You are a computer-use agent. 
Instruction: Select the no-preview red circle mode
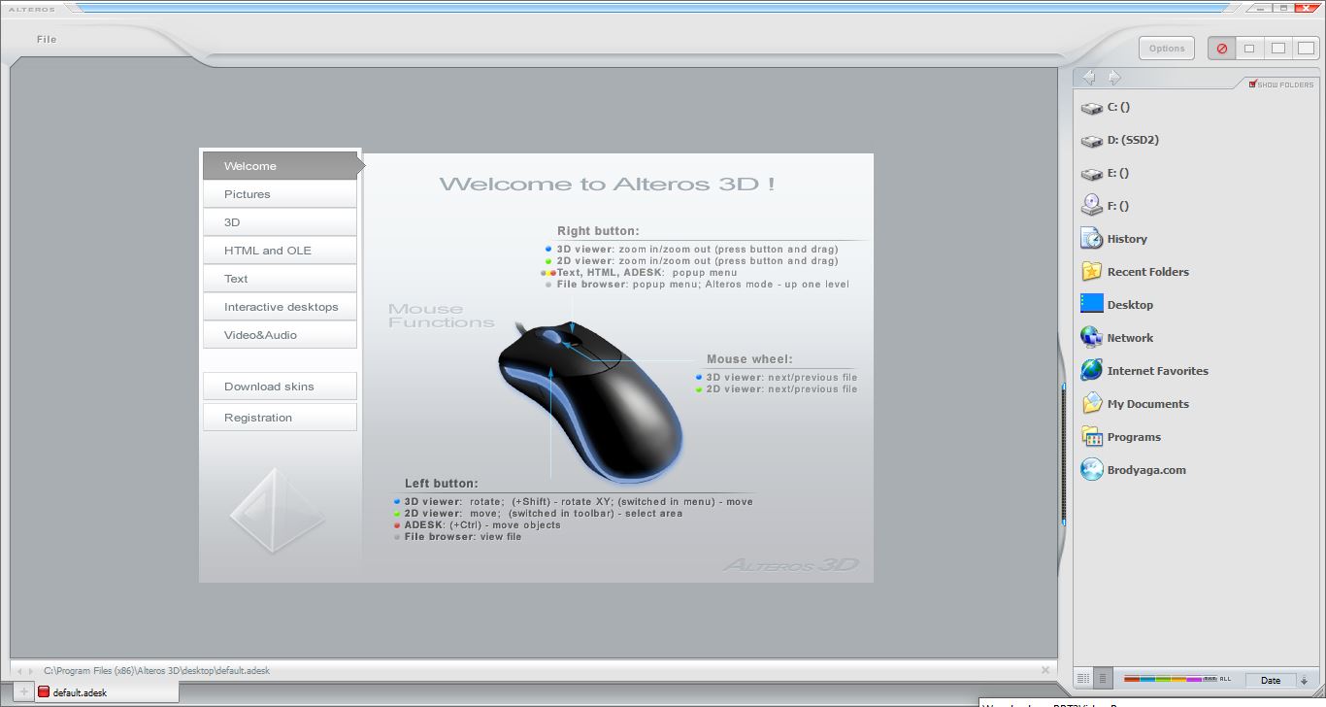pyautogui.click(x=1222, y=48)
